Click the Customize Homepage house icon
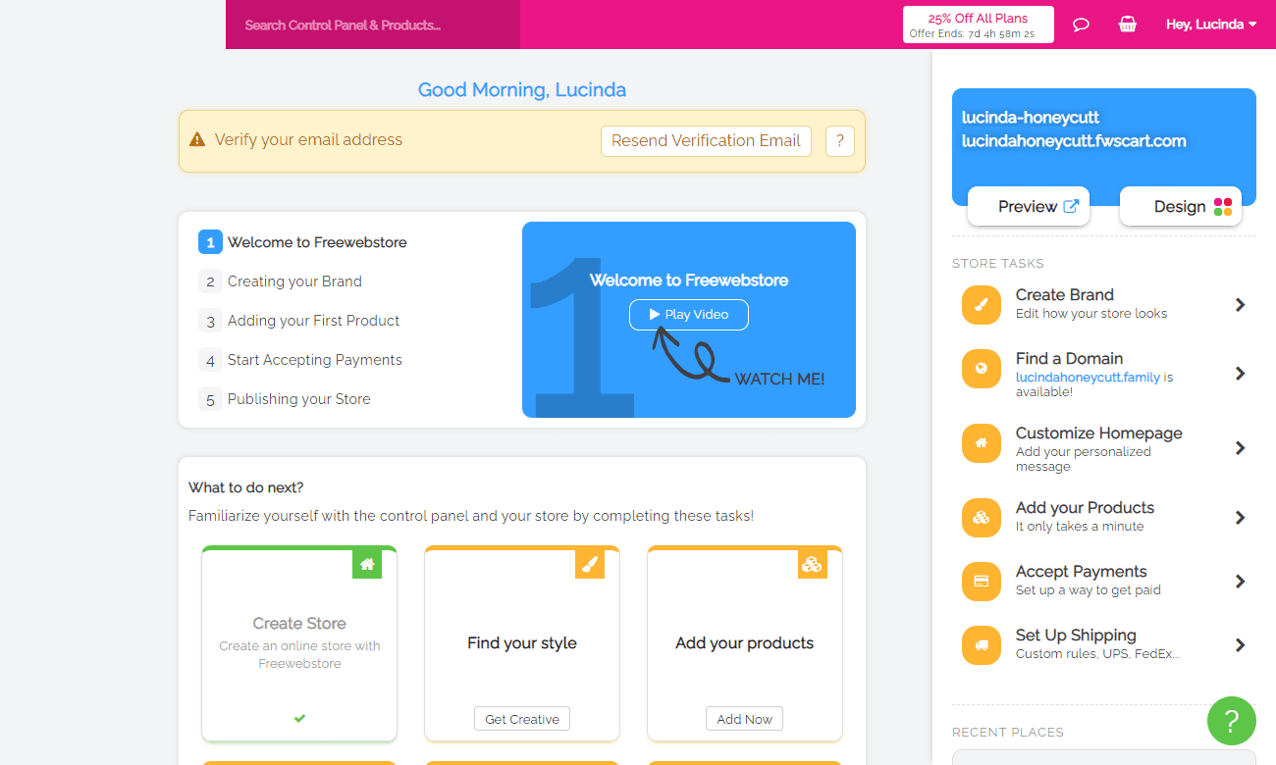The width and height of the screenshot is (1276, 765). tap(981, 443)
